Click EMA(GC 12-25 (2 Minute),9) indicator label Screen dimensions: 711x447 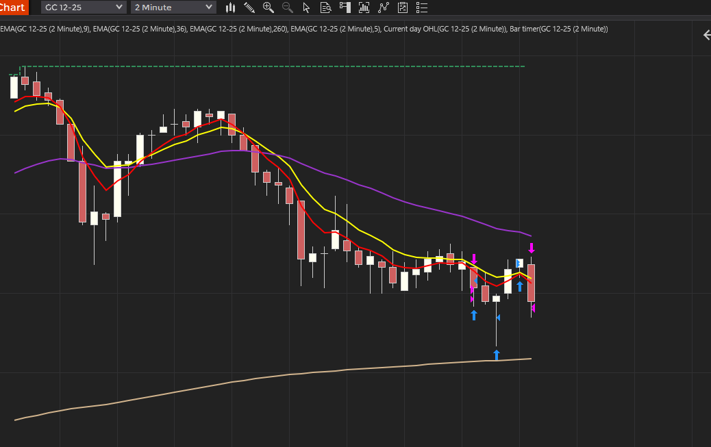coord(45,29)
